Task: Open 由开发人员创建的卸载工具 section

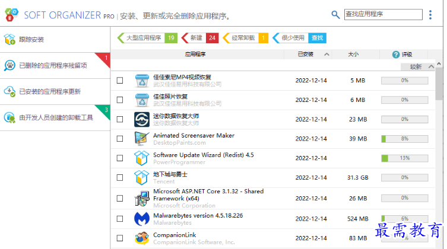Action: pyautogui.click(x=55, y=117)
